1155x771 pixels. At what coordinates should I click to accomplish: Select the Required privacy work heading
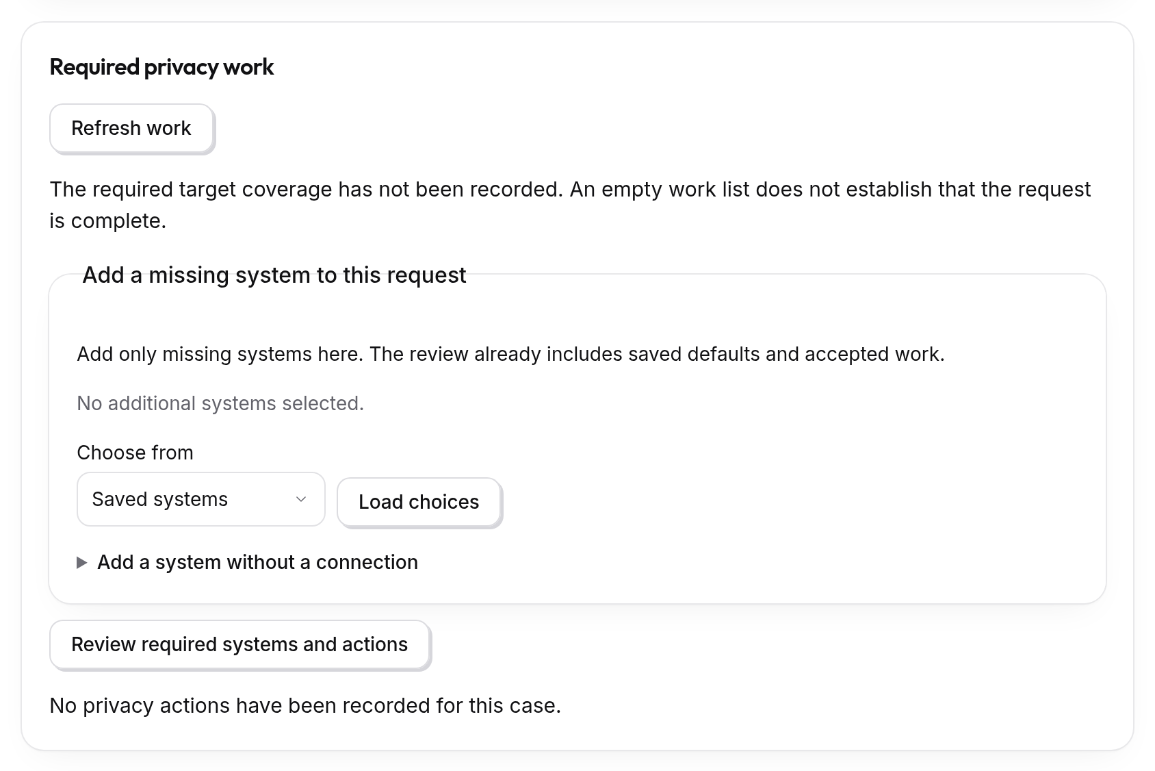pyautogui.click(x=161, y=67)
